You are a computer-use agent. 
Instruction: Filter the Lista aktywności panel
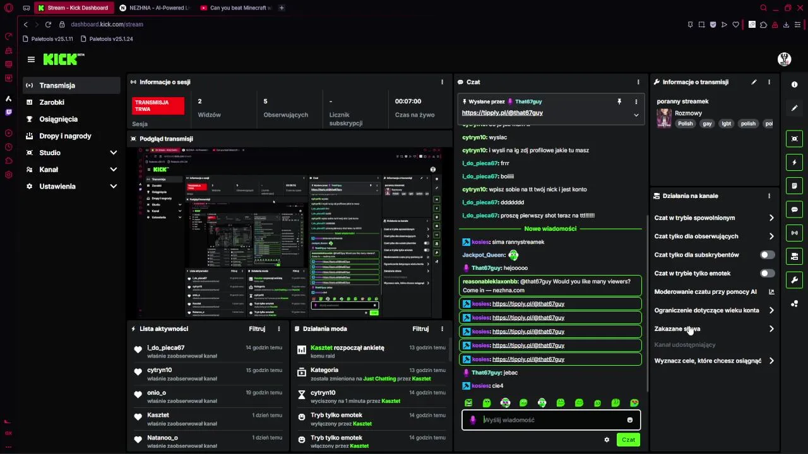(x=257, y=329)
